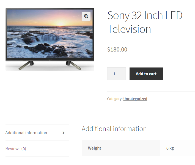Click the 6 kg weight value
195x165 pixels.
click(x=170, y=148)
